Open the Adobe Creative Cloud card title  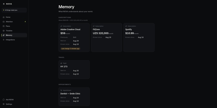click(x=70, y=29)
